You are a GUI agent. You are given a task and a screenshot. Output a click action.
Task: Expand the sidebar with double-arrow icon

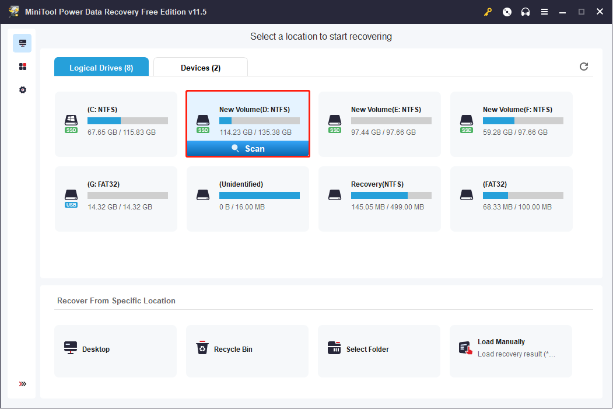tap(23, 383)
